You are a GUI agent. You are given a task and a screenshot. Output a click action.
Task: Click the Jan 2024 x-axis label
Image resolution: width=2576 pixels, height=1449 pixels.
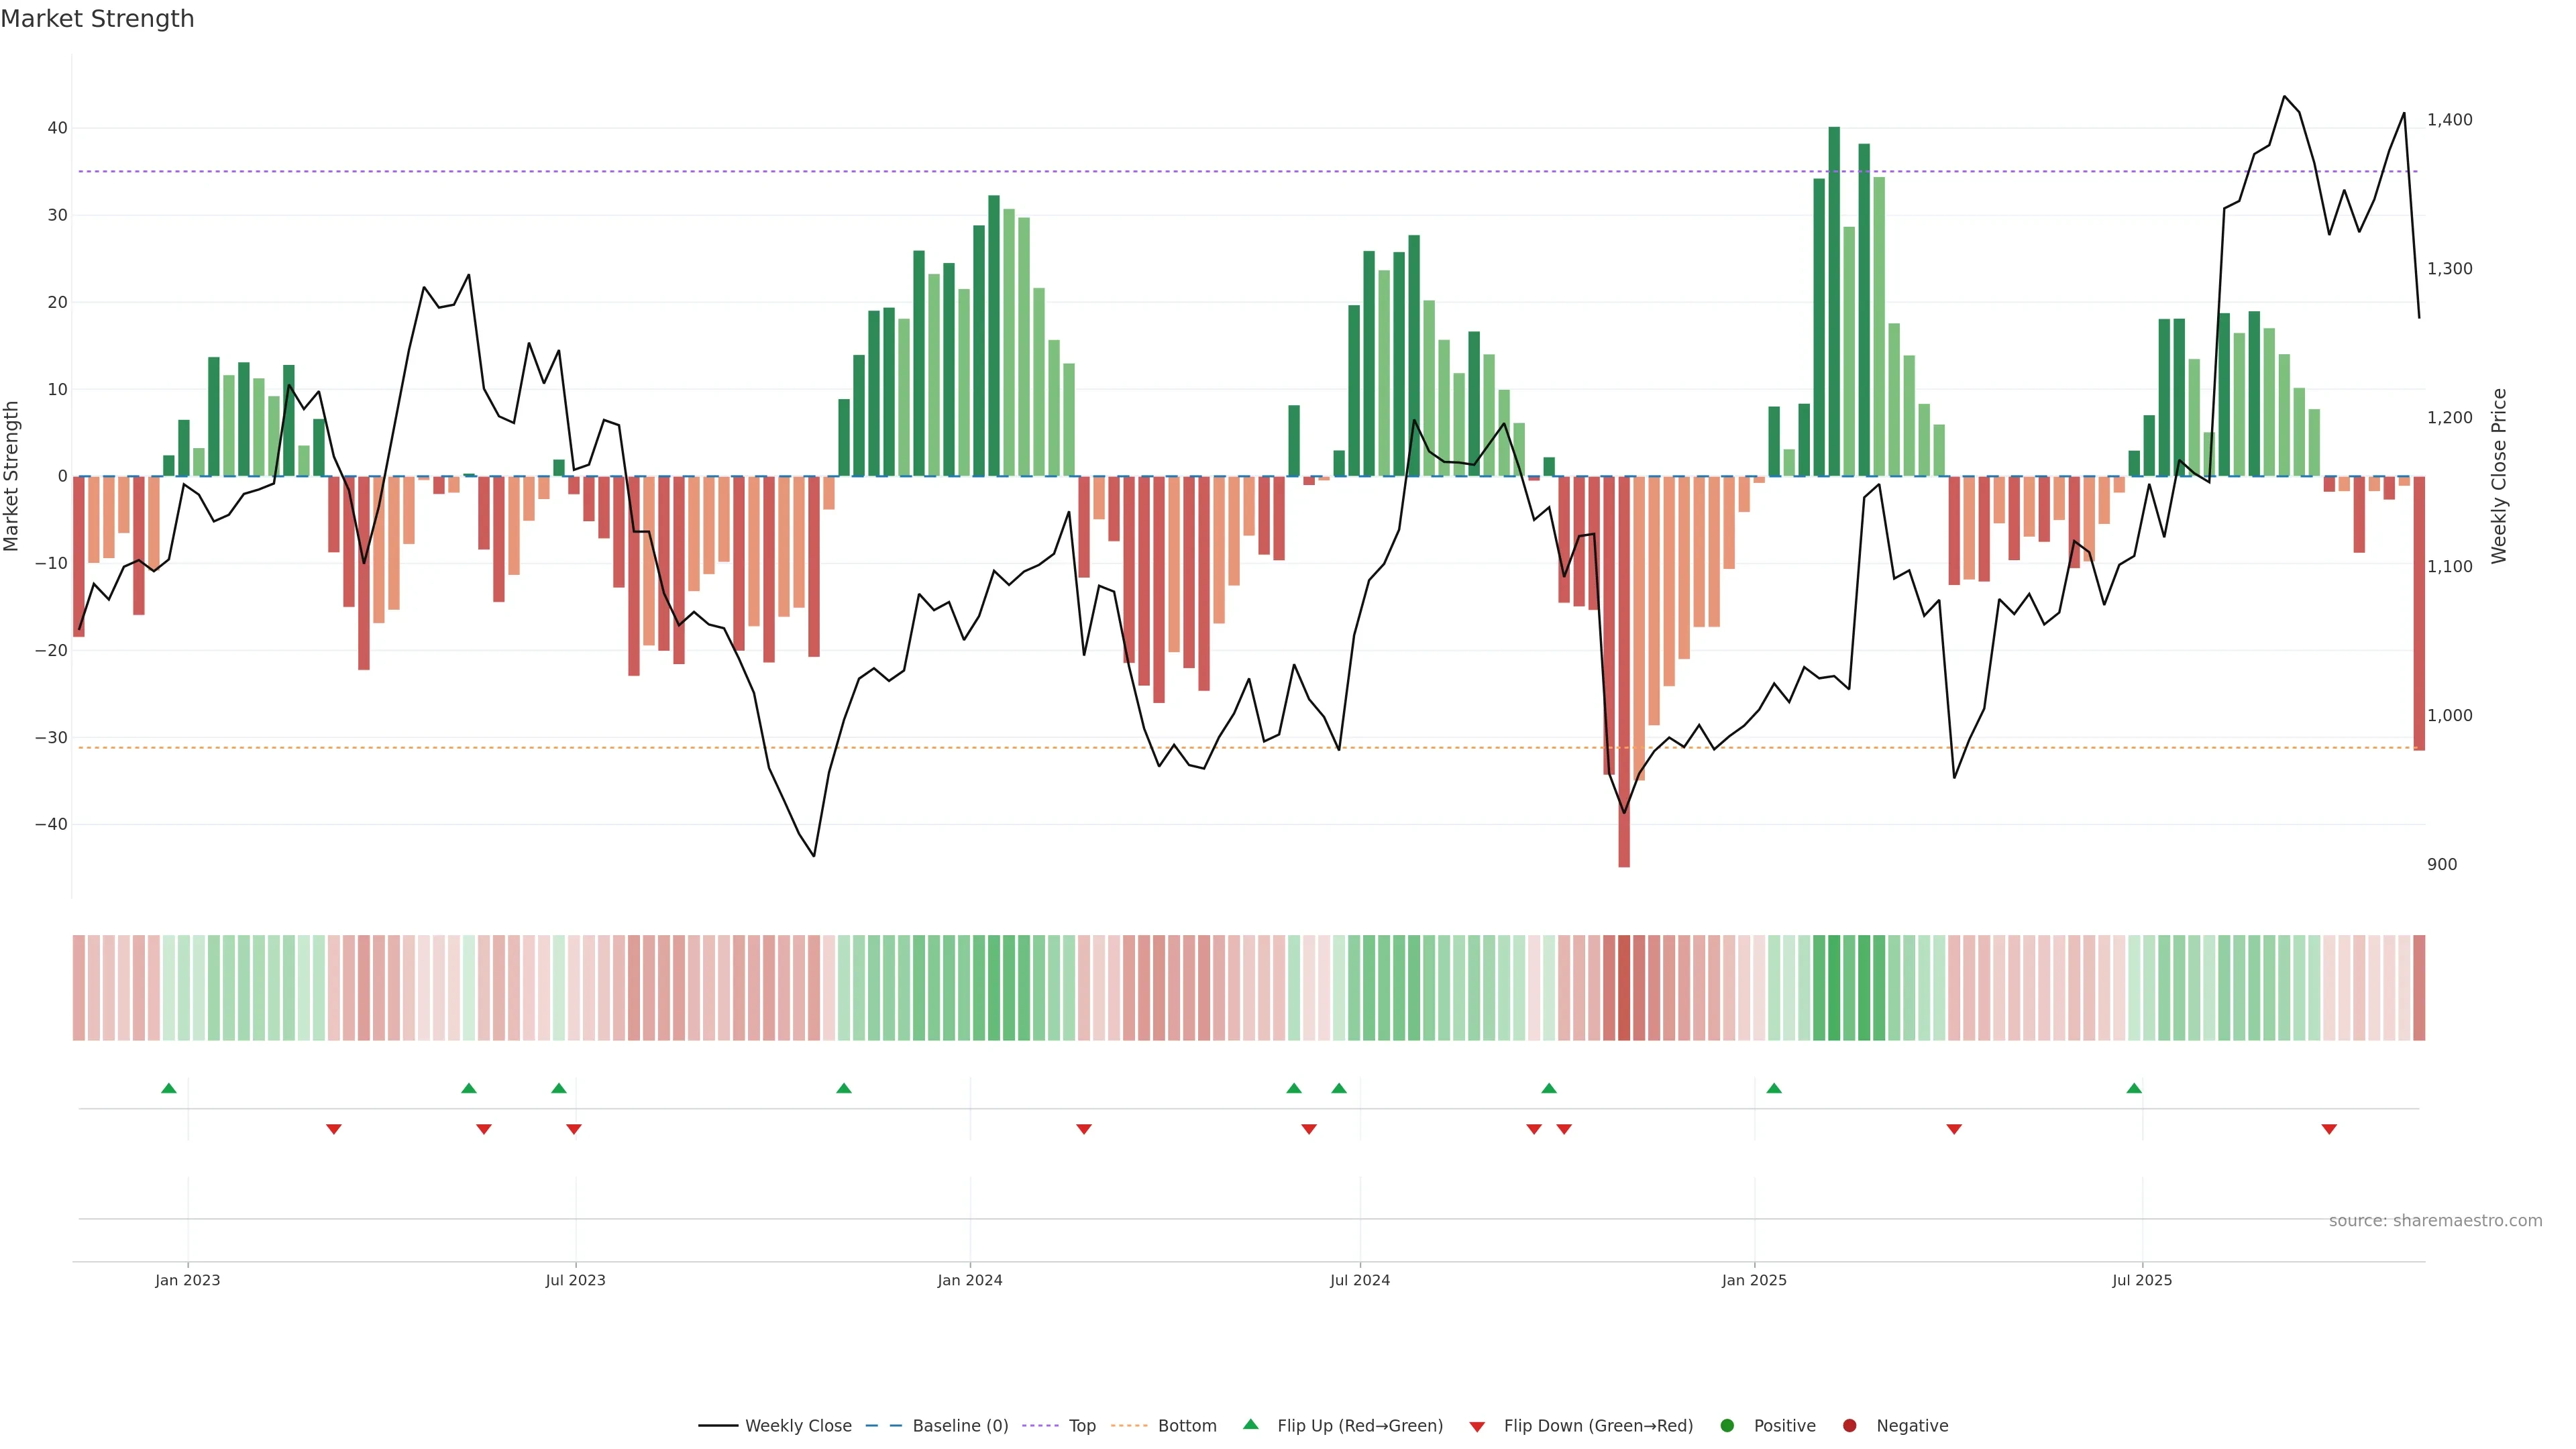point(969,1280)
